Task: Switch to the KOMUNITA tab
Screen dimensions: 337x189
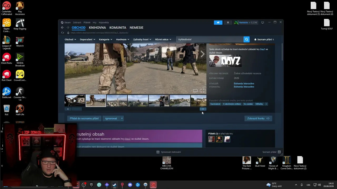Action: click(118, 28)
